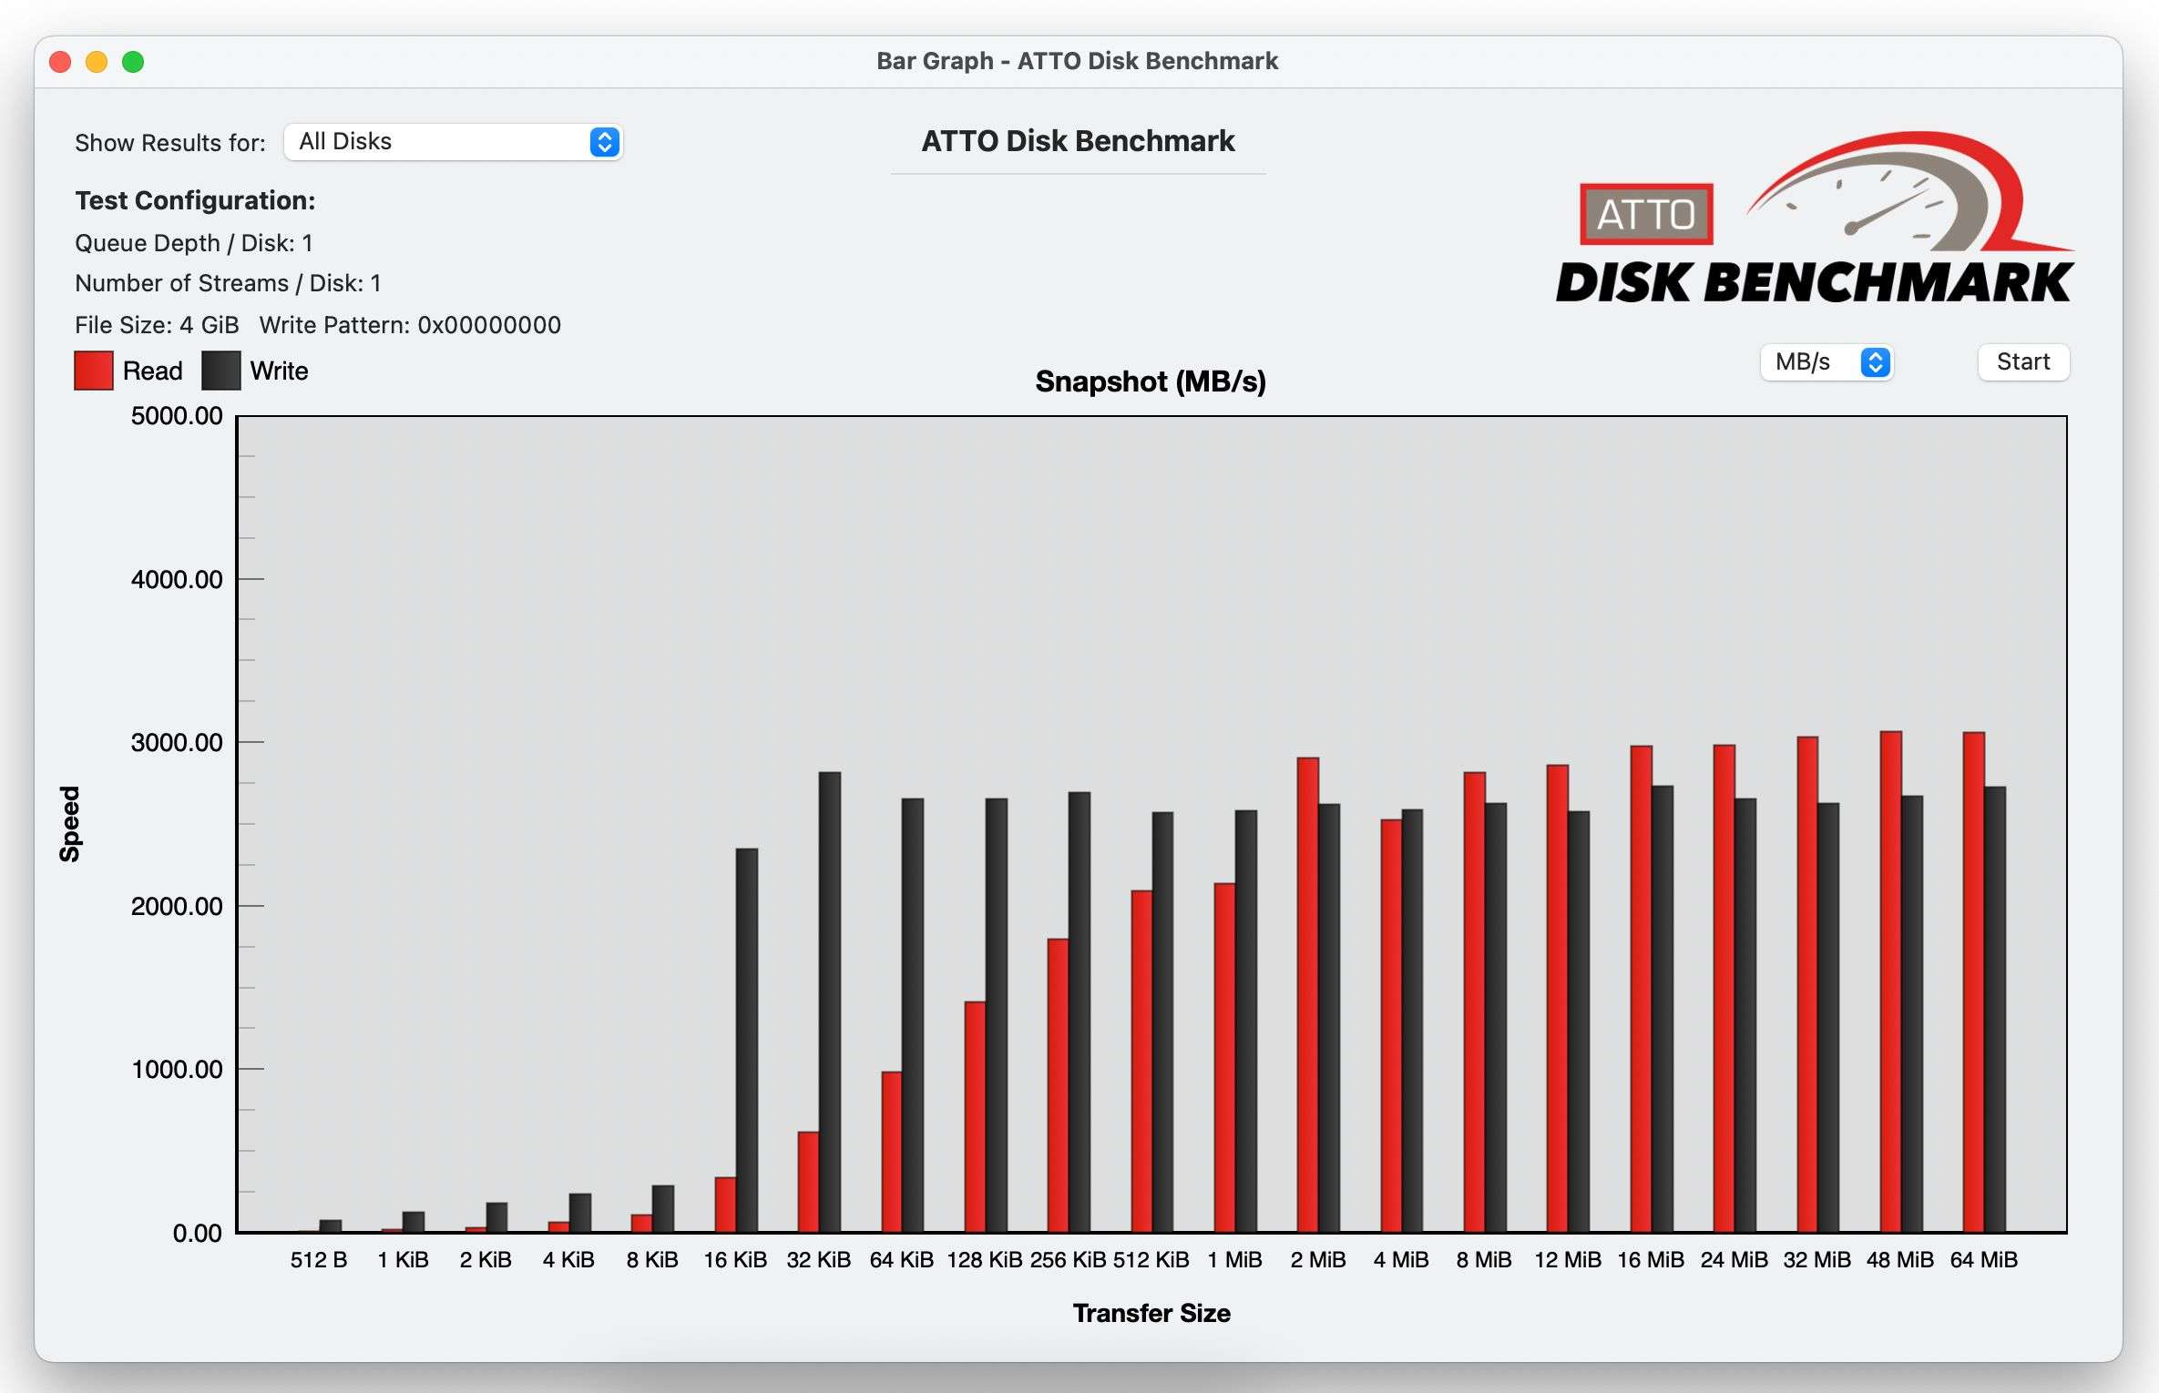Click the 64 MiB axis label
Viewport: 2159px width, 1393px height.
click(1984, 1260)
